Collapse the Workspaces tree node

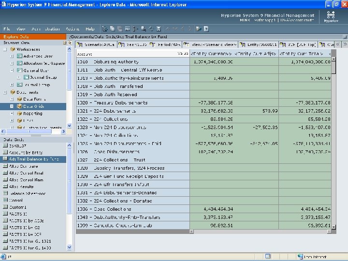tap(5, 49)
